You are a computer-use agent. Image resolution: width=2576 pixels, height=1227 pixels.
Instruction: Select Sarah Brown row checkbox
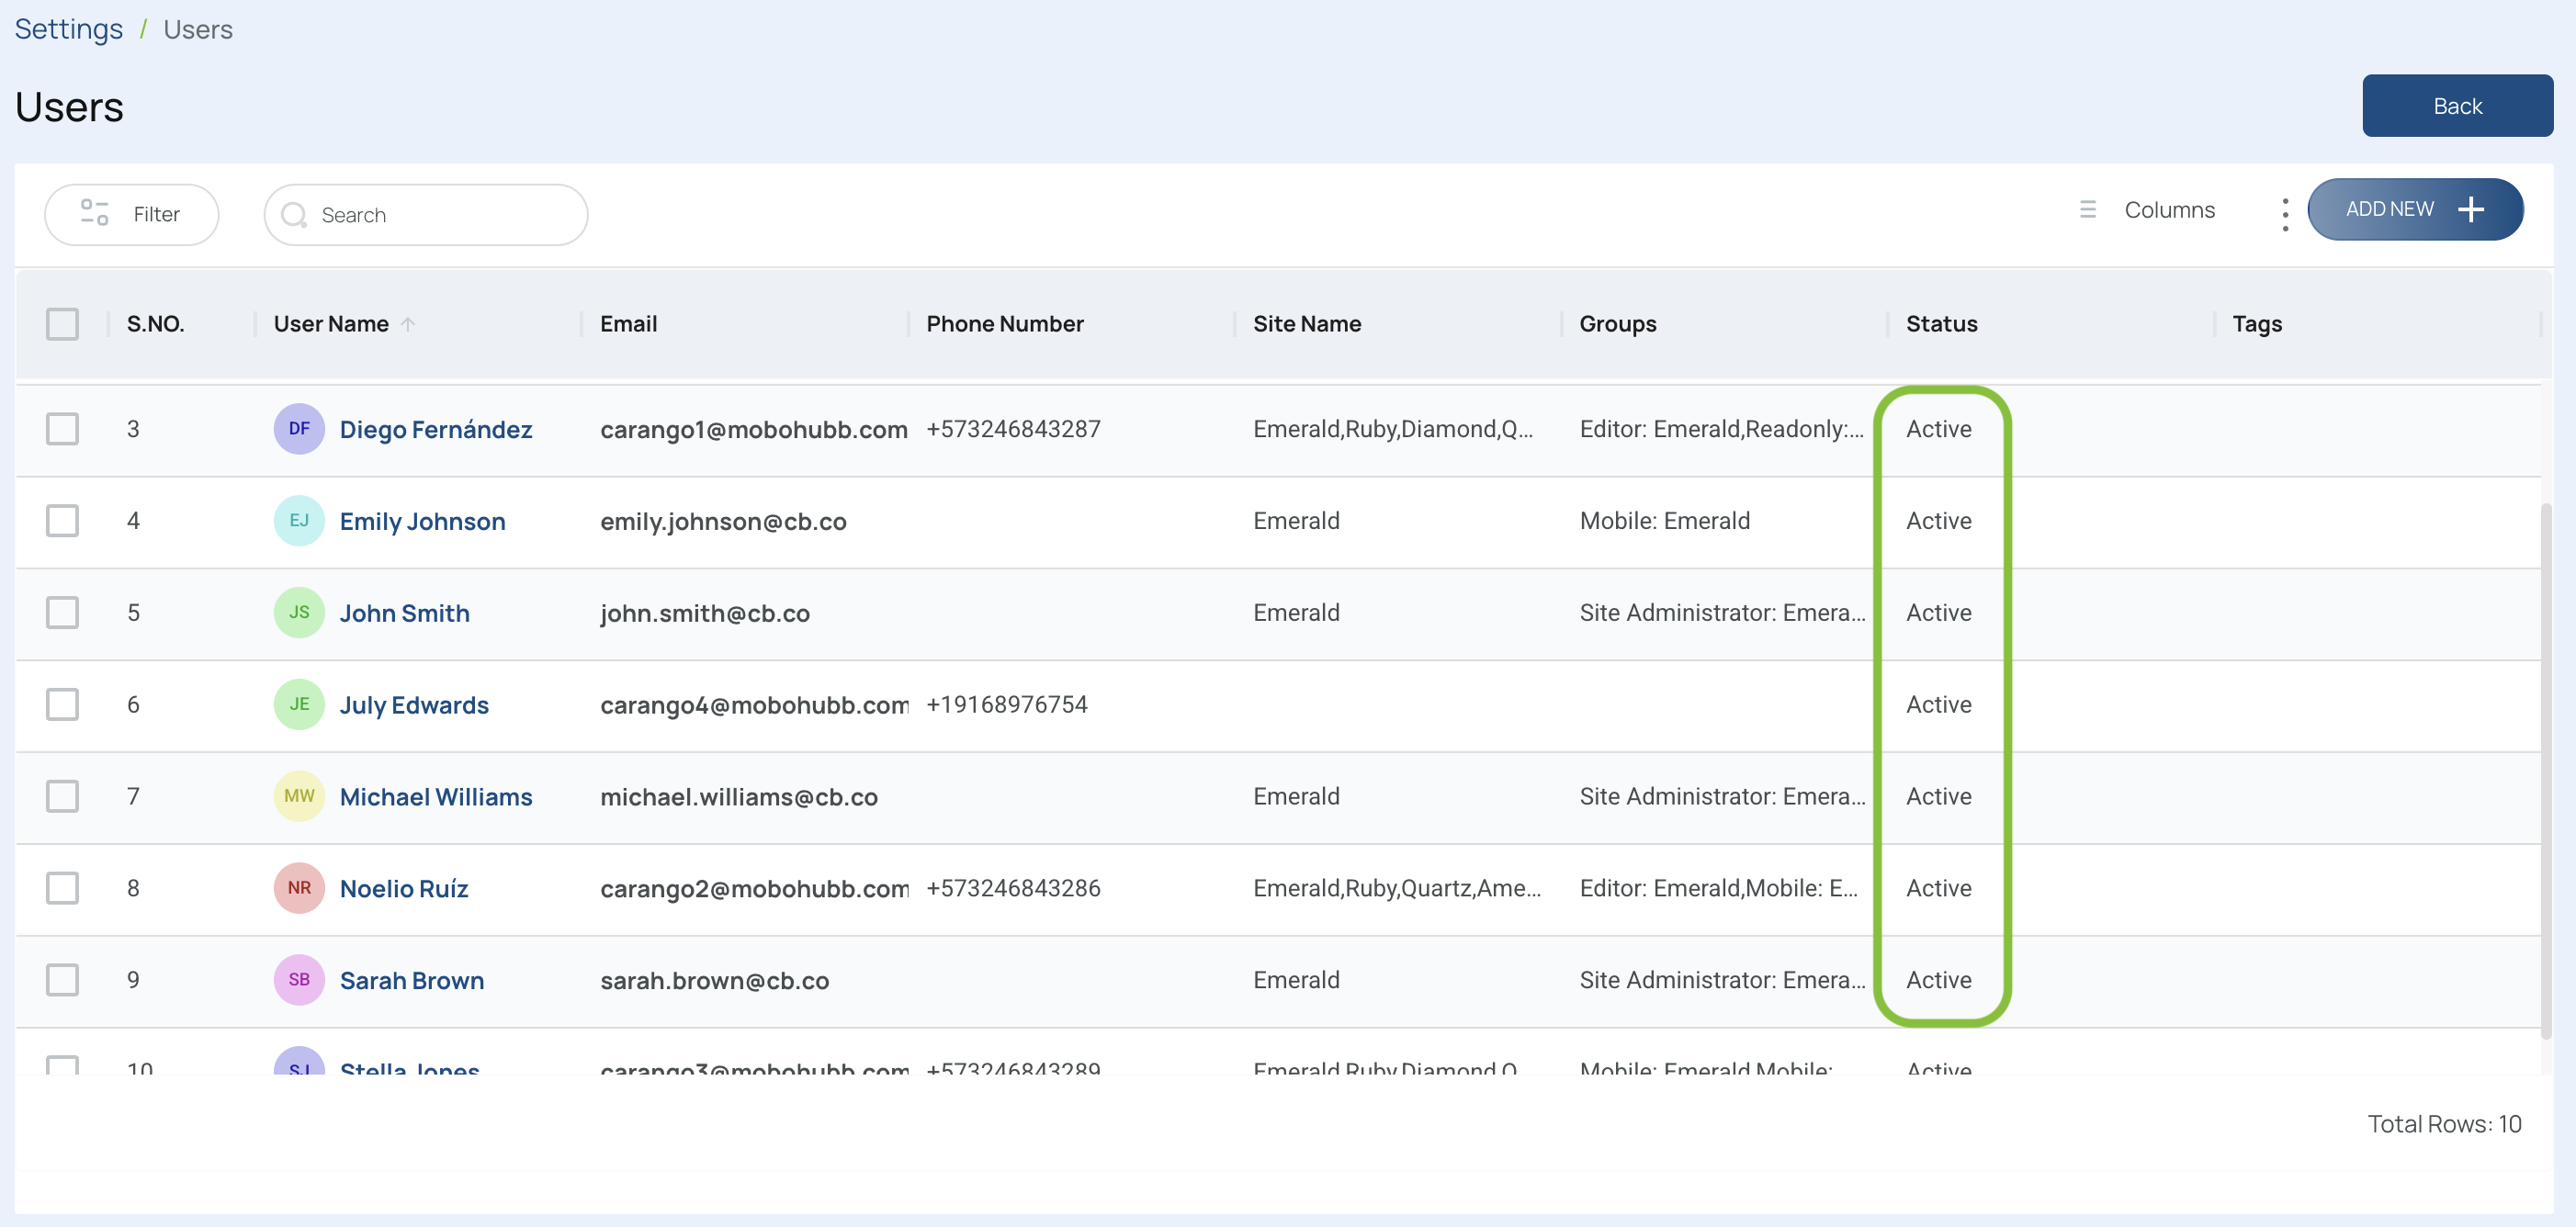[63, 980]
